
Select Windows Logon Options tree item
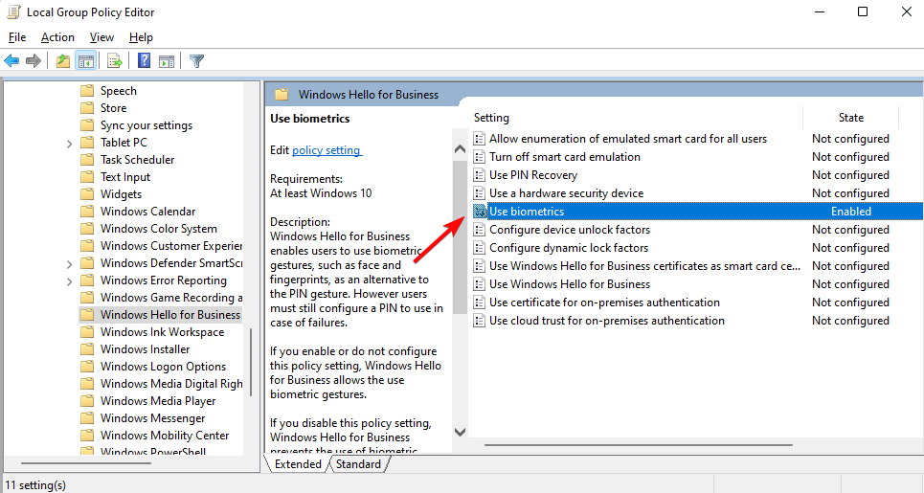pos(163,367)
